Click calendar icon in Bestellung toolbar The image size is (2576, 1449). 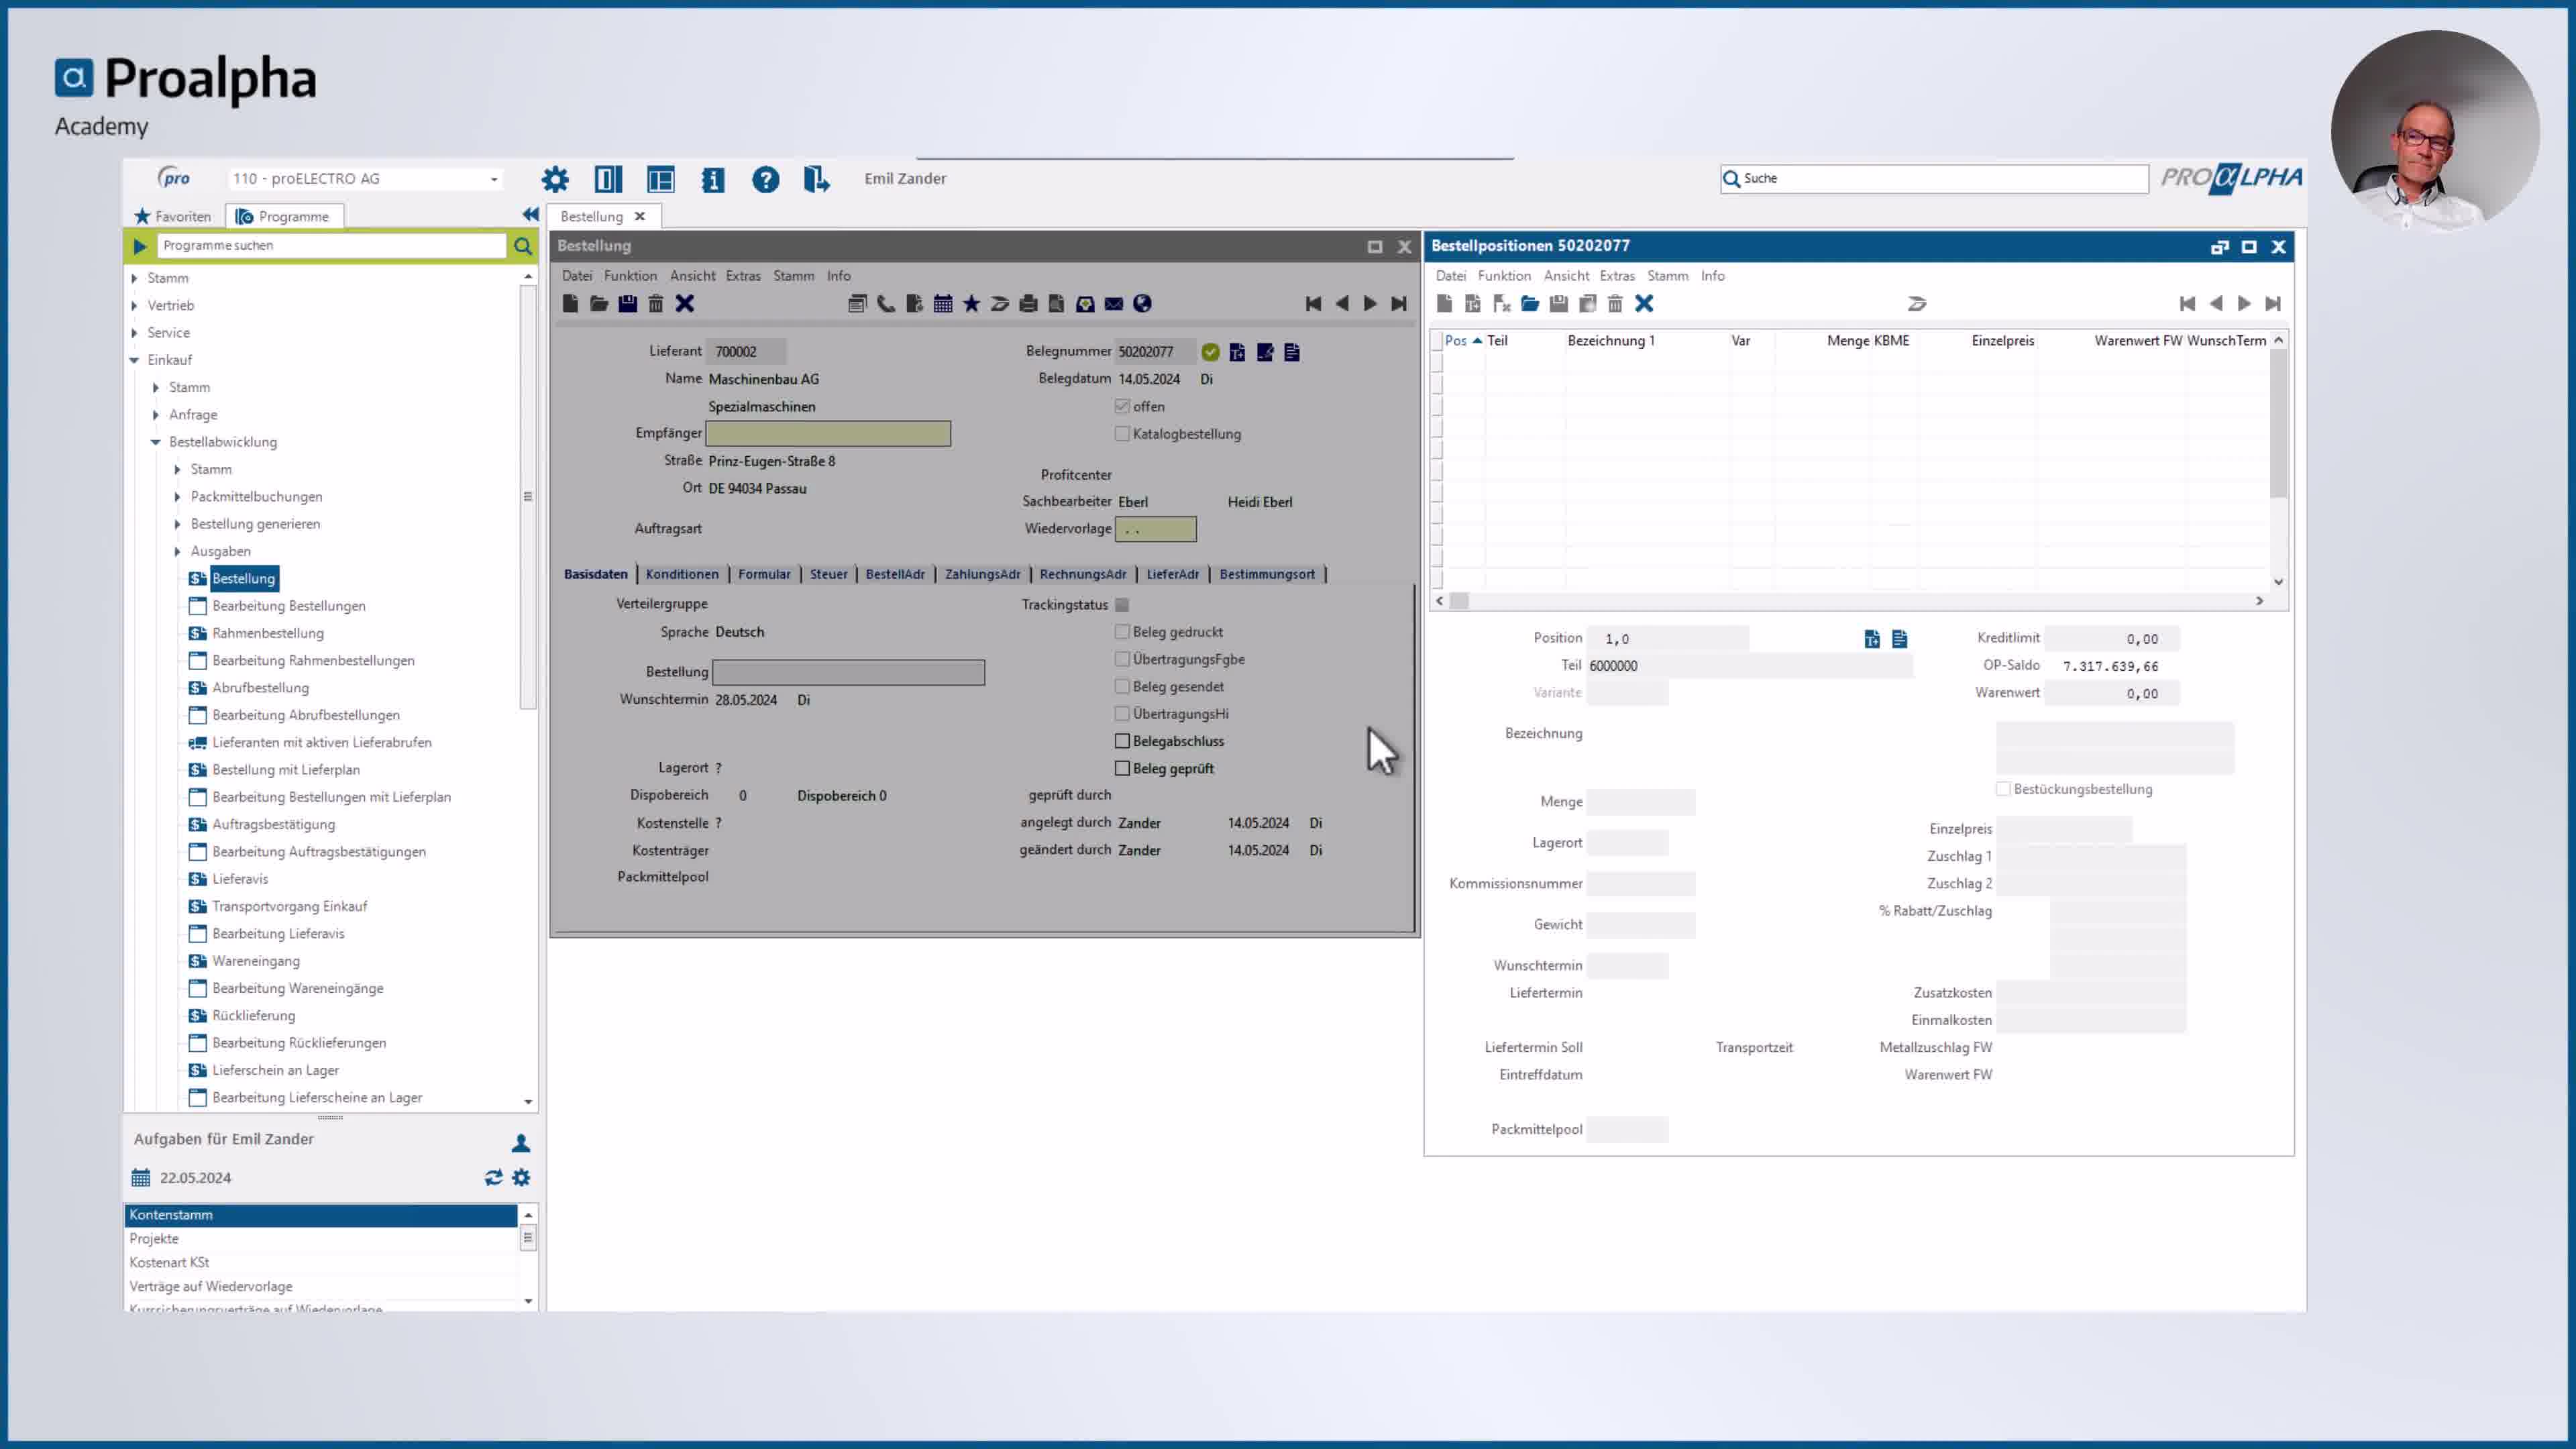943,304
